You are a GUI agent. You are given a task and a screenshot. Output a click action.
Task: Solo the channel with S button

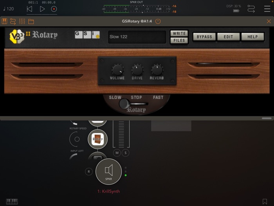(126, 153)
